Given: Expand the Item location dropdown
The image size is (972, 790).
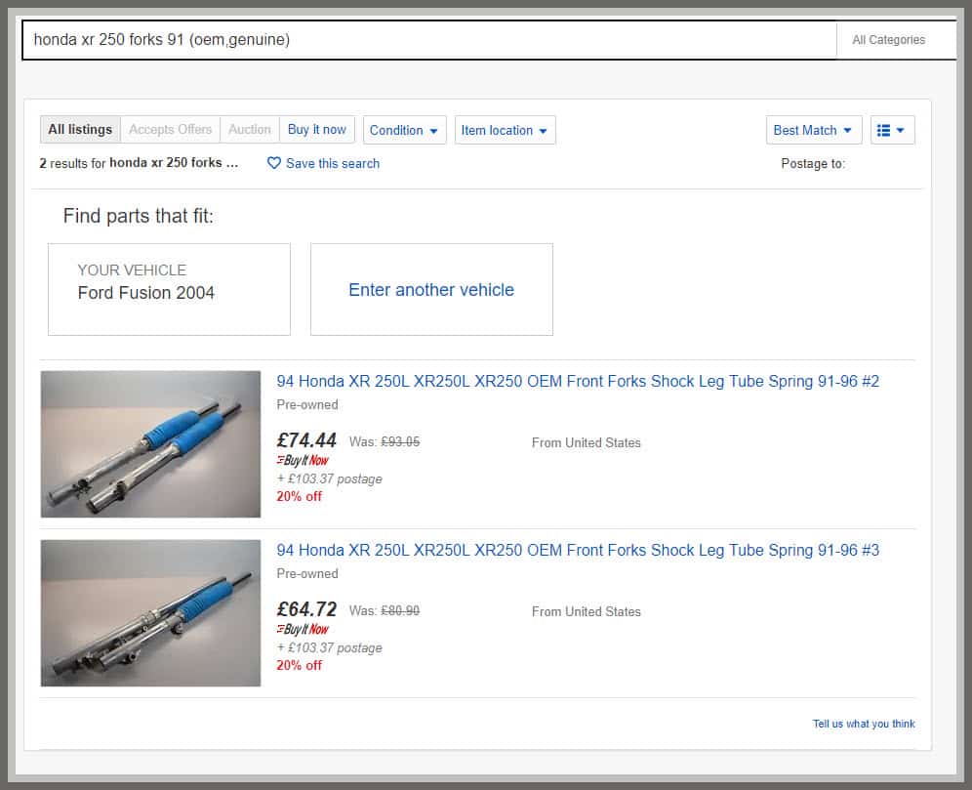Looking at the screenshot, I should pos(505,130).
